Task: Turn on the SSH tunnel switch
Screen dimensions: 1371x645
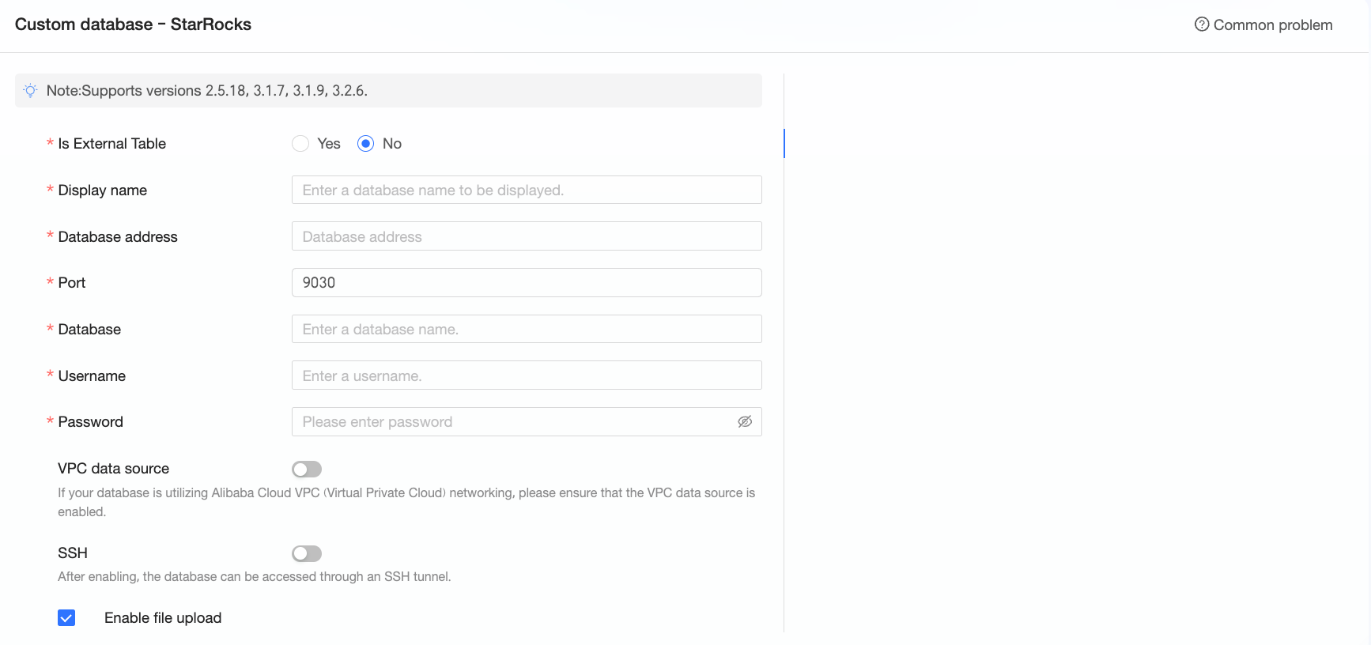Action: tap(307, 553)
